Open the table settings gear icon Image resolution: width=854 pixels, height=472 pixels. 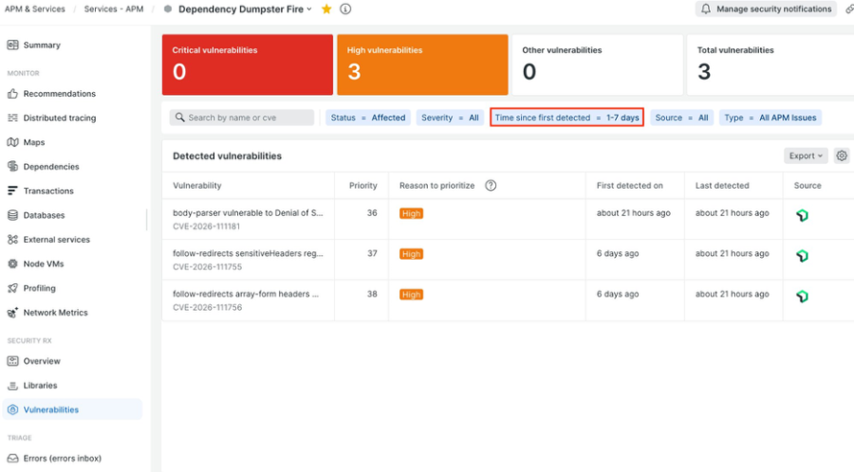pos(842,155)
